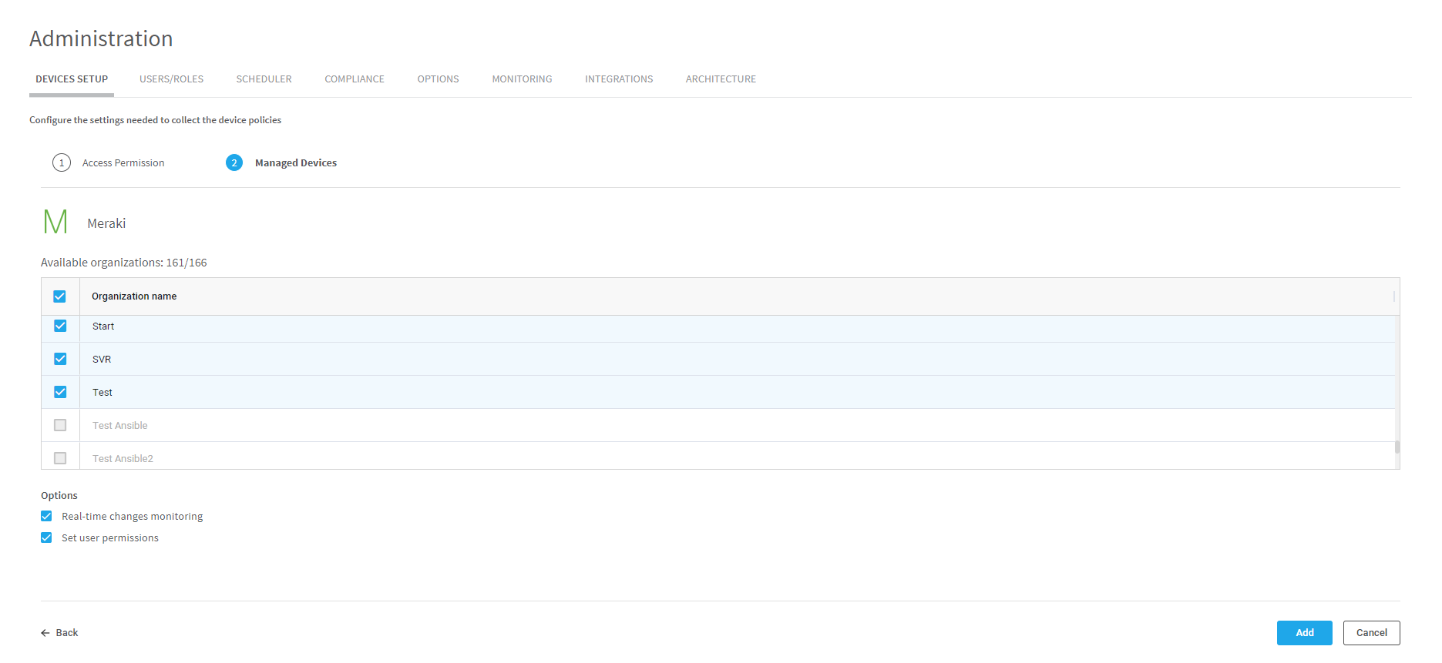Disable Real-time changes monitoring option
The height and width of the screenshot is (663, 1442).
(47, 516)
